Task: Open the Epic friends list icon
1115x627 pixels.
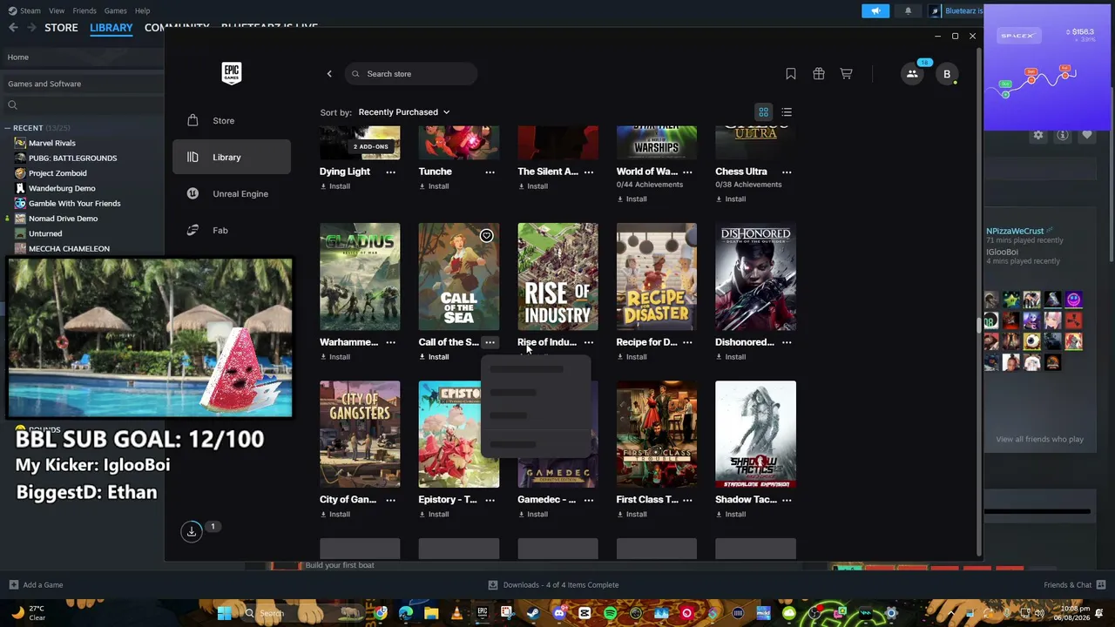Action: tap(912, 74)
